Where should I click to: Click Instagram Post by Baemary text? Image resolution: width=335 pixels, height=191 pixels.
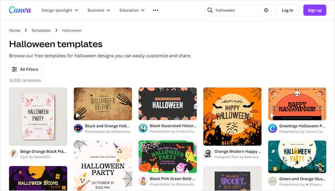(236, 157)
